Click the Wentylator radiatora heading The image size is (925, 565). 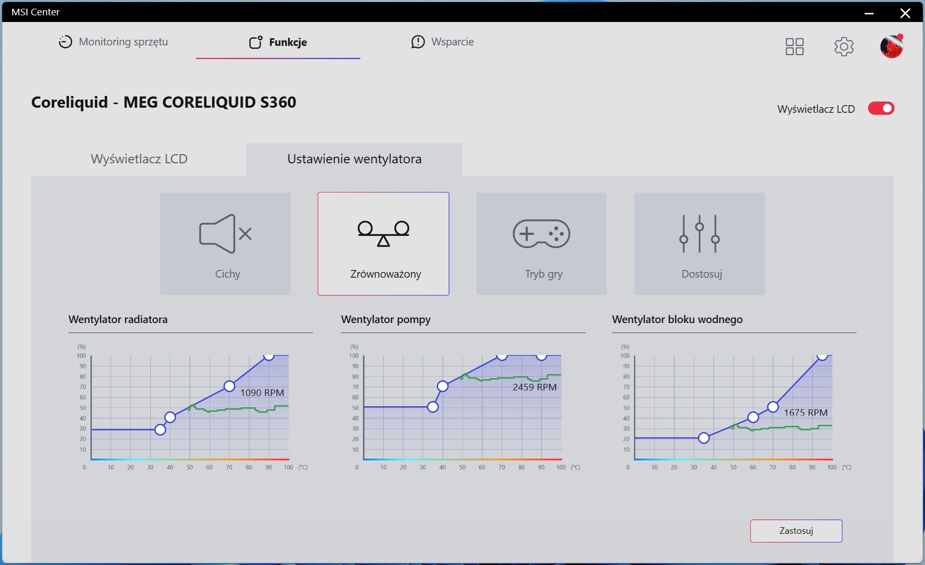pos(118,320)
